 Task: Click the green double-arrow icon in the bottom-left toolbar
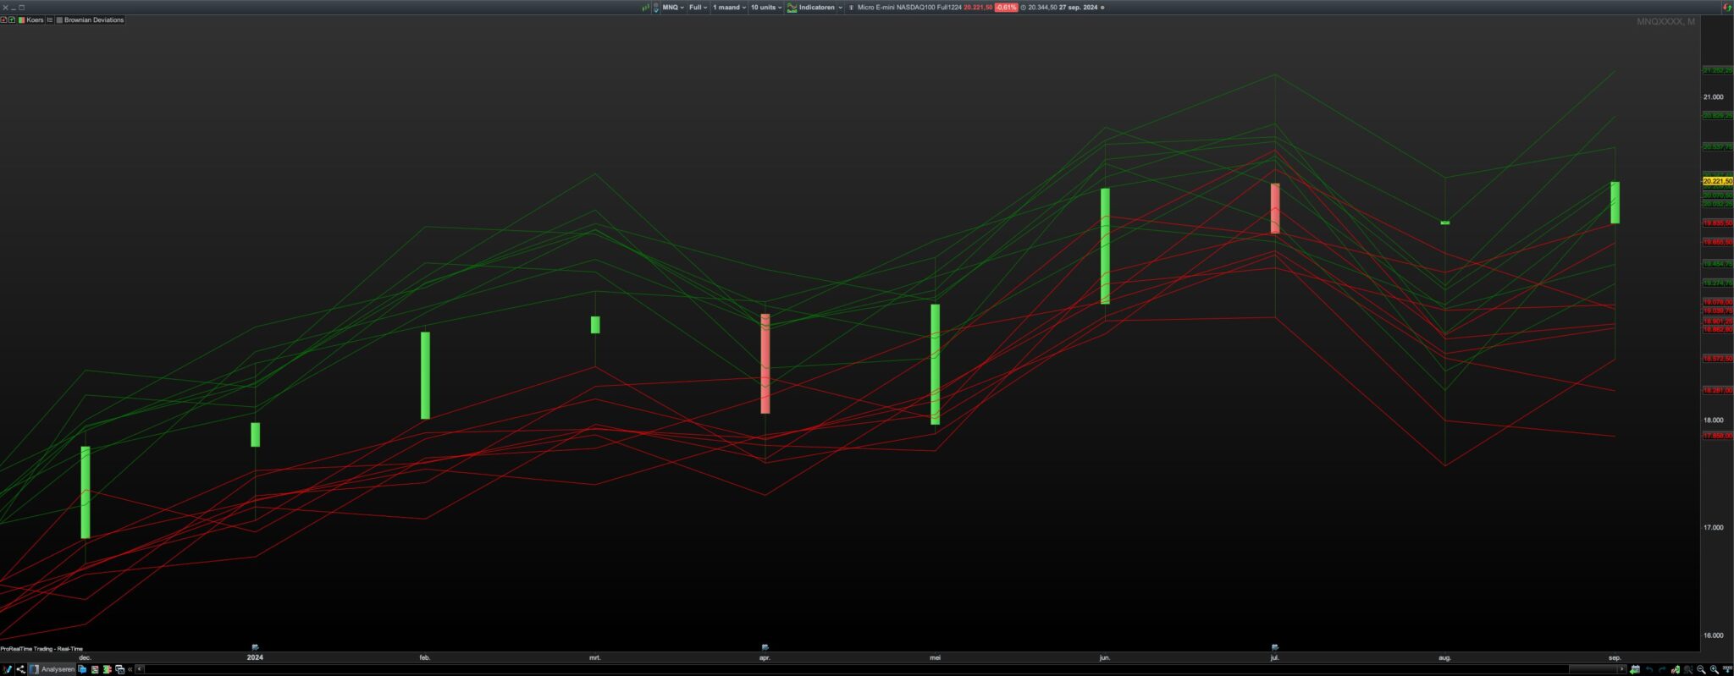tap(108, 669)
